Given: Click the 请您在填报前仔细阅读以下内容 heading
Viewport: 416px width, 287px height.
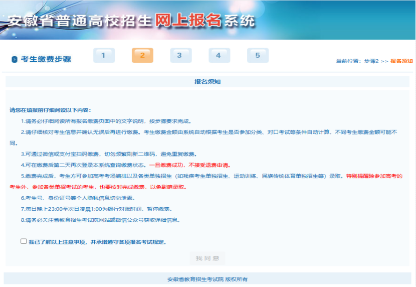Looking at the screenshot, I should [x=50, y=110].
